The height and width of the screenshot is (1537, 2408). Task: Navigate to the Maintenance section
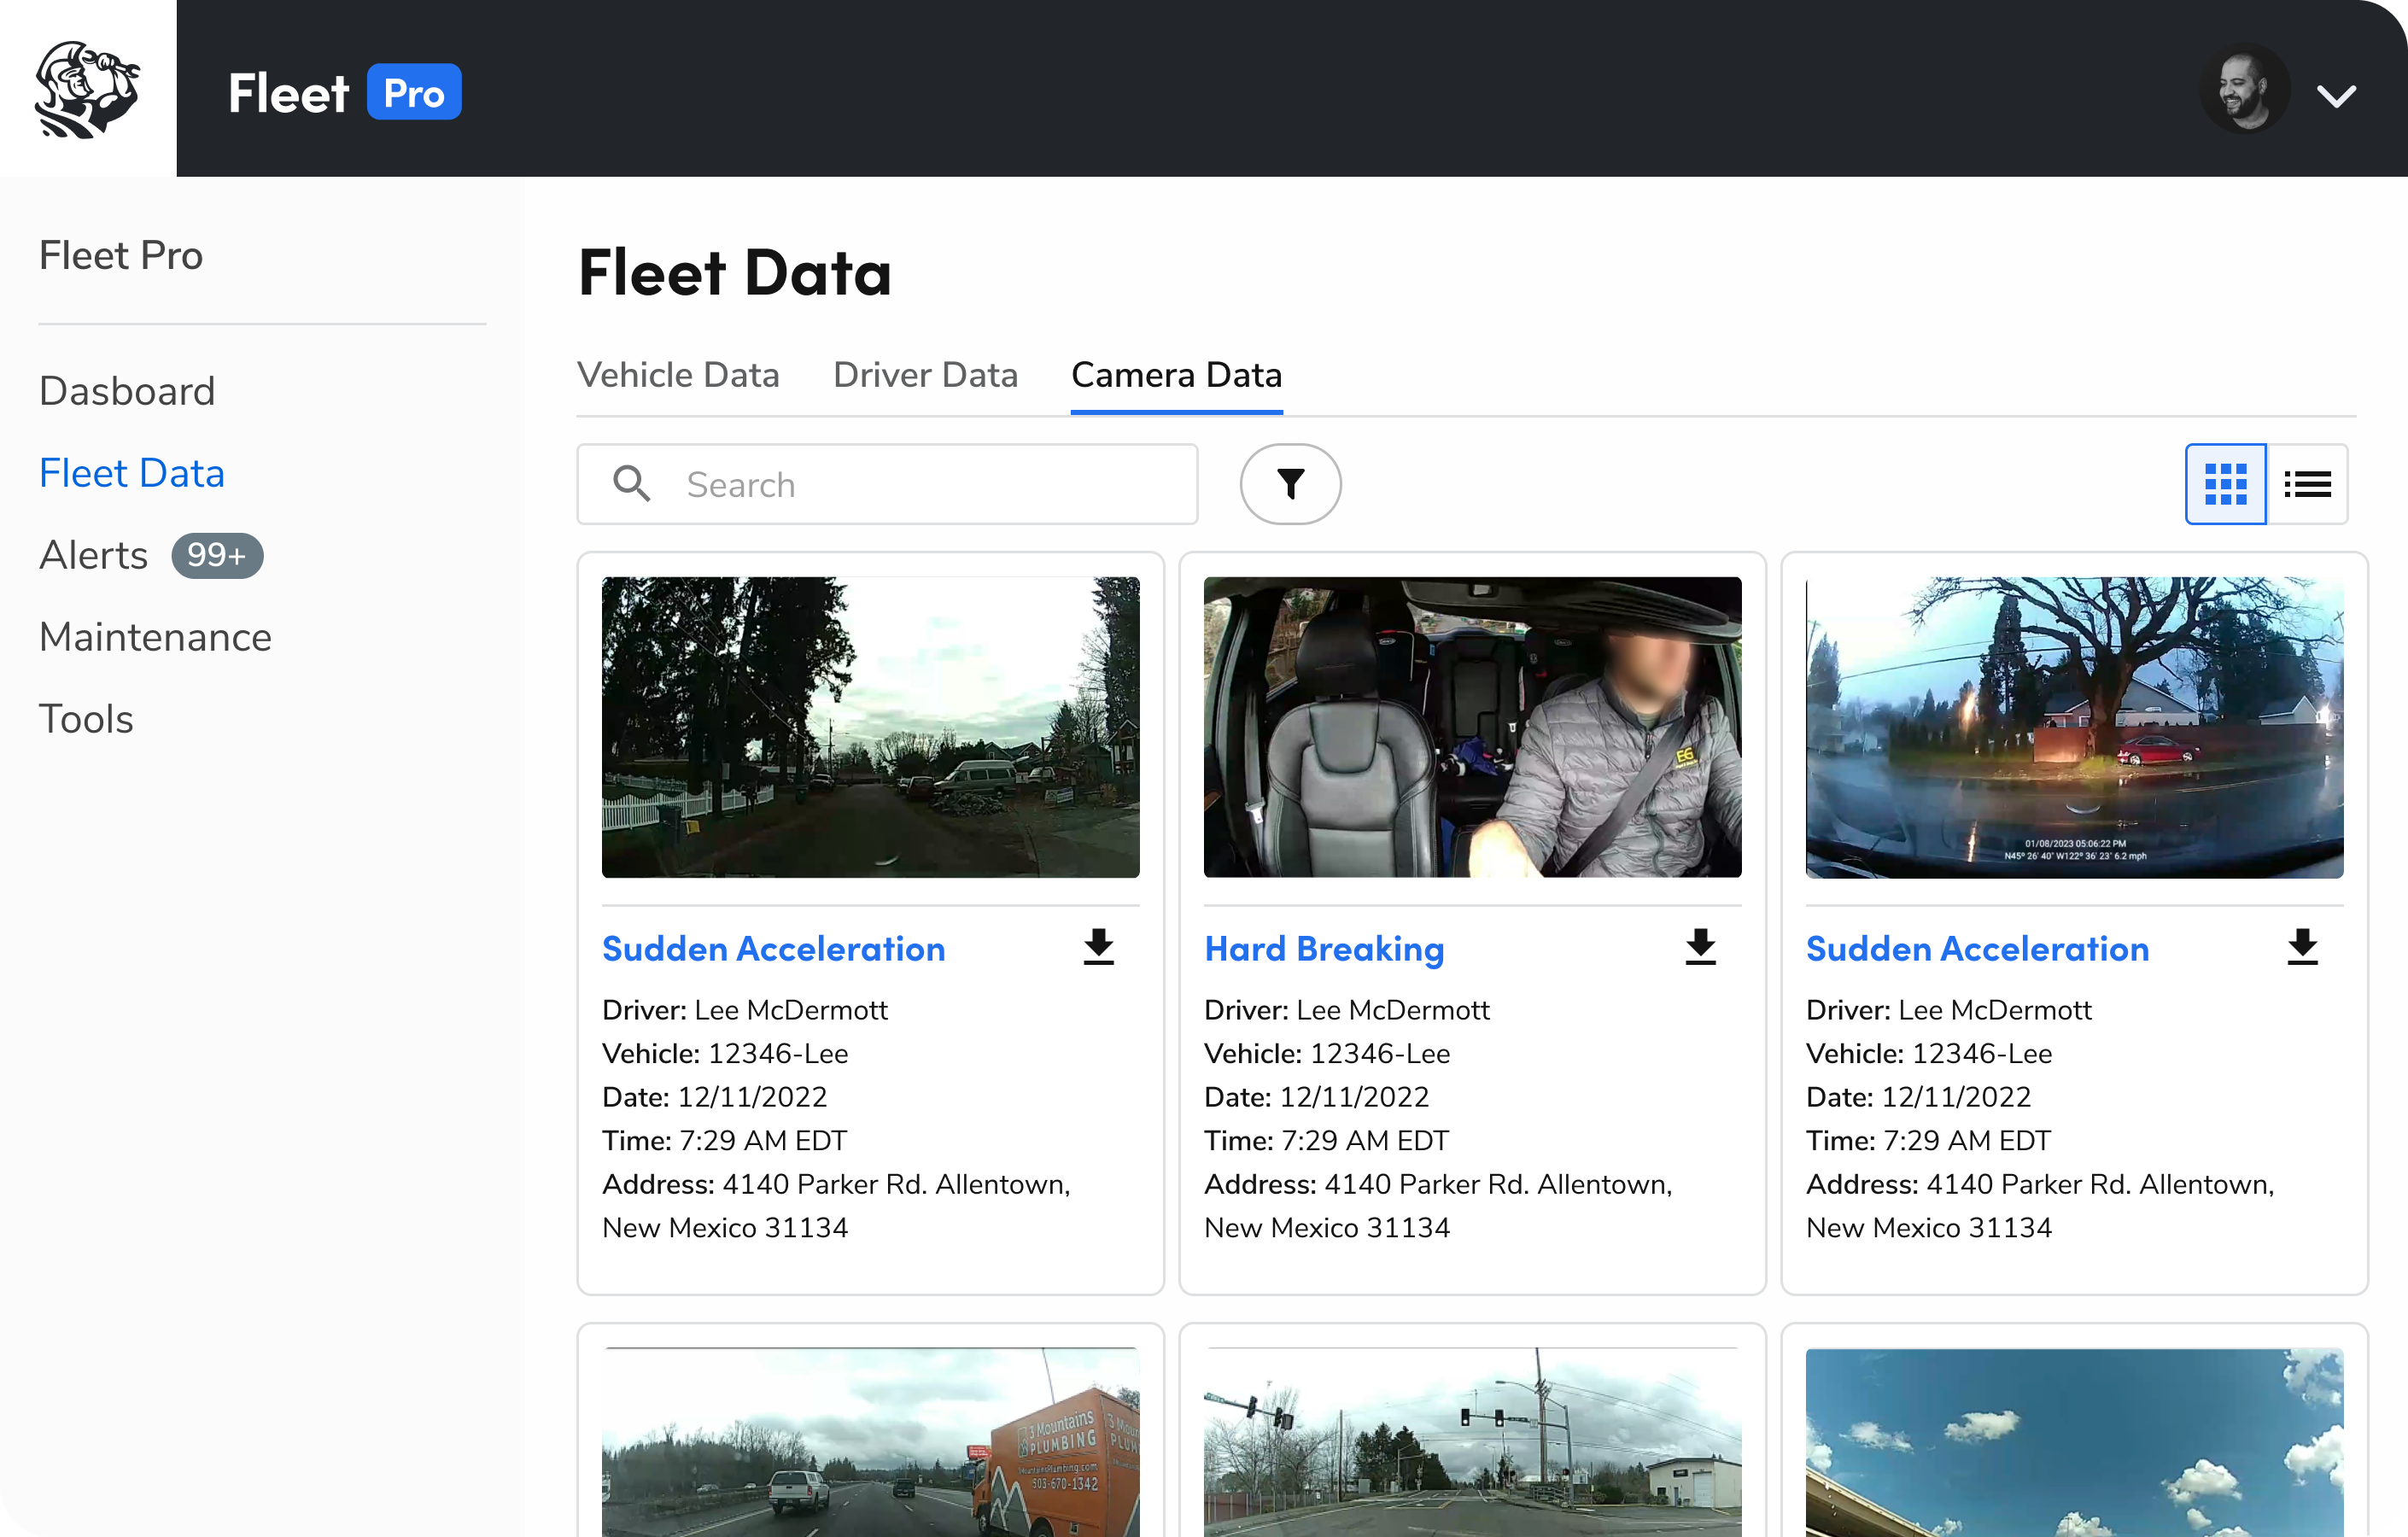click(x=155, y=637)
